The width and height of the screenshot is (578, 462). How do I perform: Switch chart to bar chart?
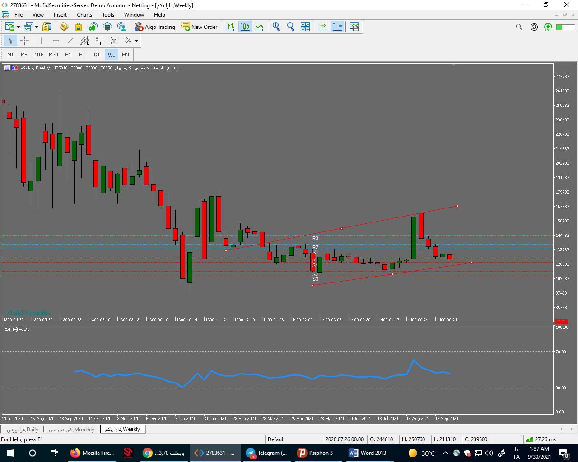click(x=231, y=27)
